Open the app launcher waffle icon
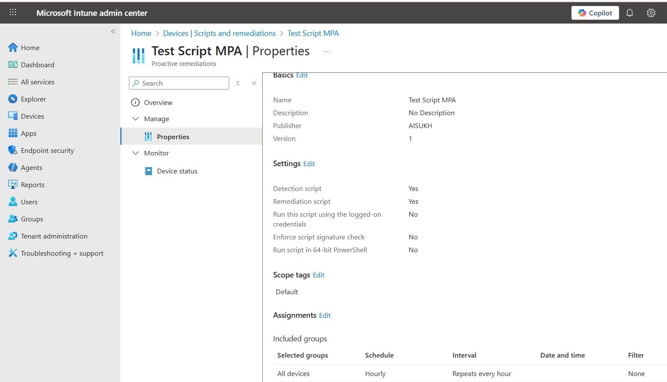The image size is (667, 382). click(x=13, y=12)
